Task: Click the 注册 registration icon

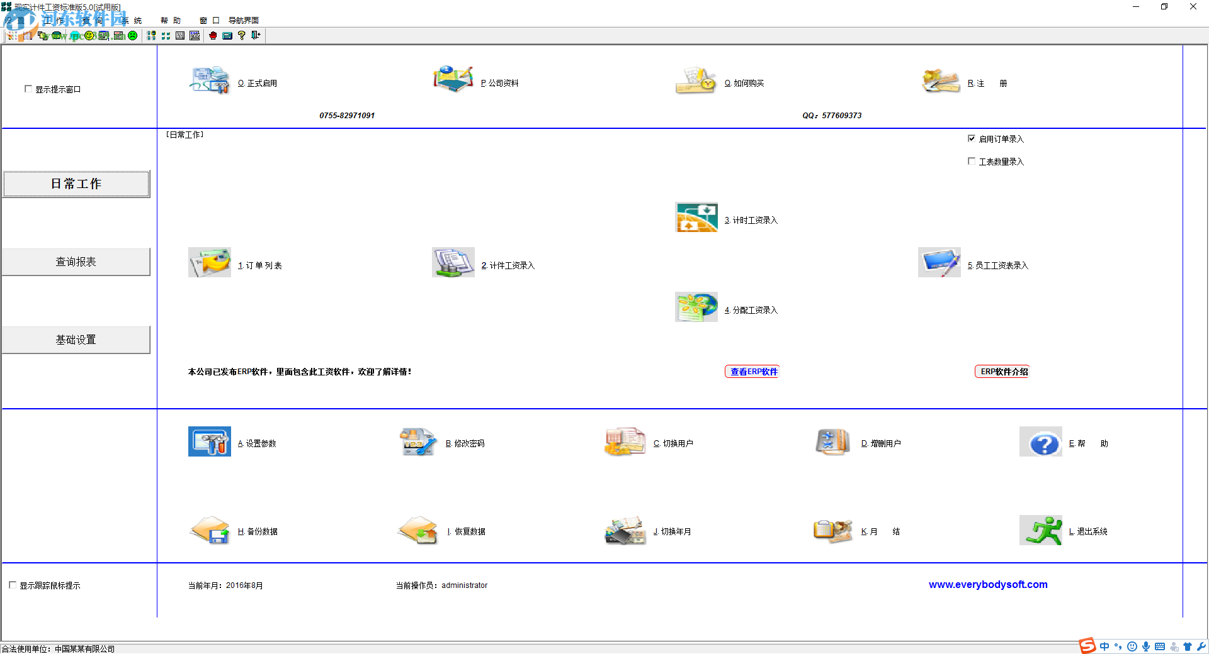Action: click(940, 80)
